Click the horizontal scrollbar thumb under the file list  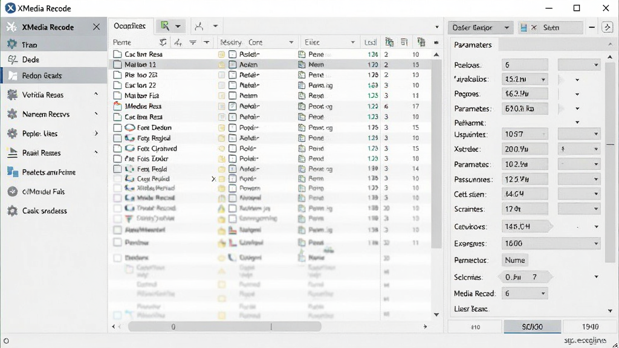pyautogui.click(x=224, y=327)
